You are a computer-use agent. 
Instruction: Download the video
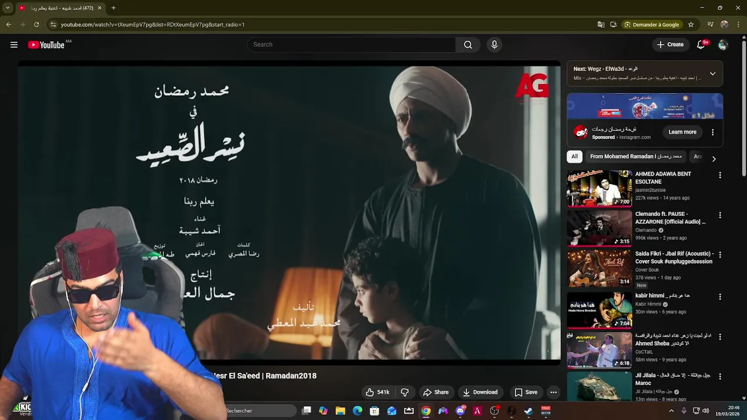(480, 392)
